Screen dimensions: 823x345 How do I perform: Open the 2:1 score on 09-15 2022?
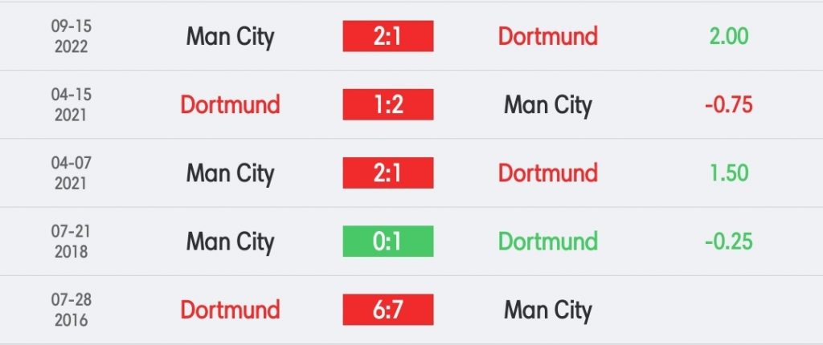(x=388, y=36)
